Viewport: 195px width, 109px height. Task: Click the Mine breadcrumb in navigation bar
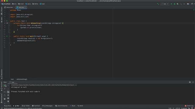pos(35,4)
